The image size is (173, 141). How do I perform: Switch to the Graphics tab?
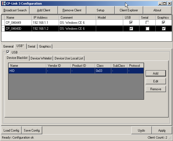pyautogui.click(x=45, y=46)
